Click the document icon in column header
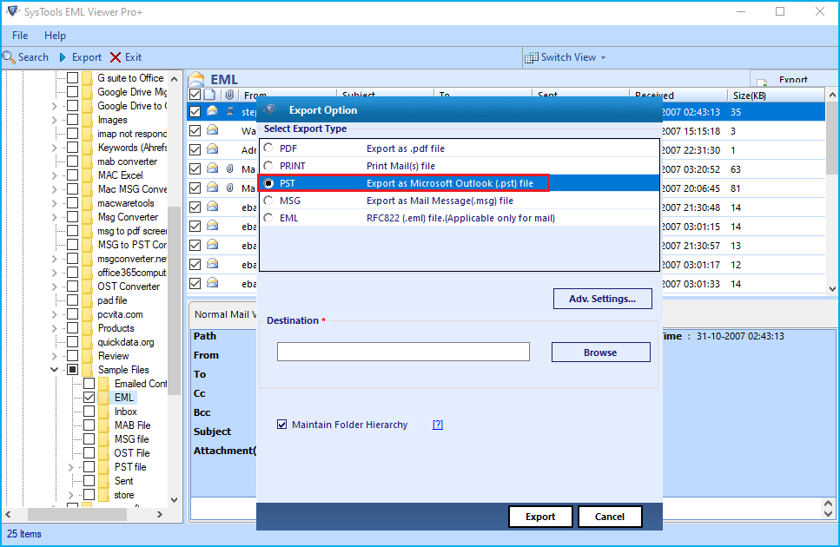Screen dimensions: 840x547 (210, 95)
